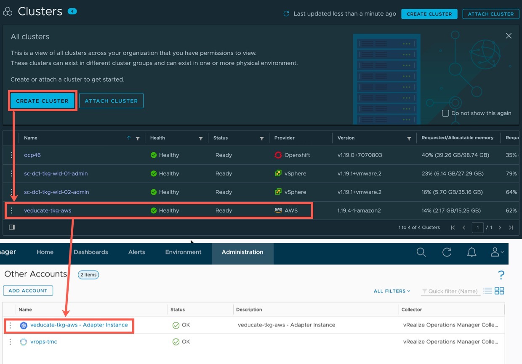Viewport: 522px width, 364px height.
Task: Open the Status column filter
Action: tap(262, 138)
